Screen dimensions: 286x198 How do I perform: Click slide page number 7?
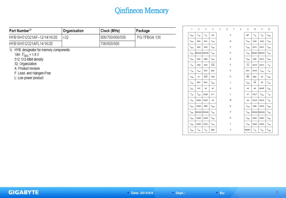tap(277, 192)
